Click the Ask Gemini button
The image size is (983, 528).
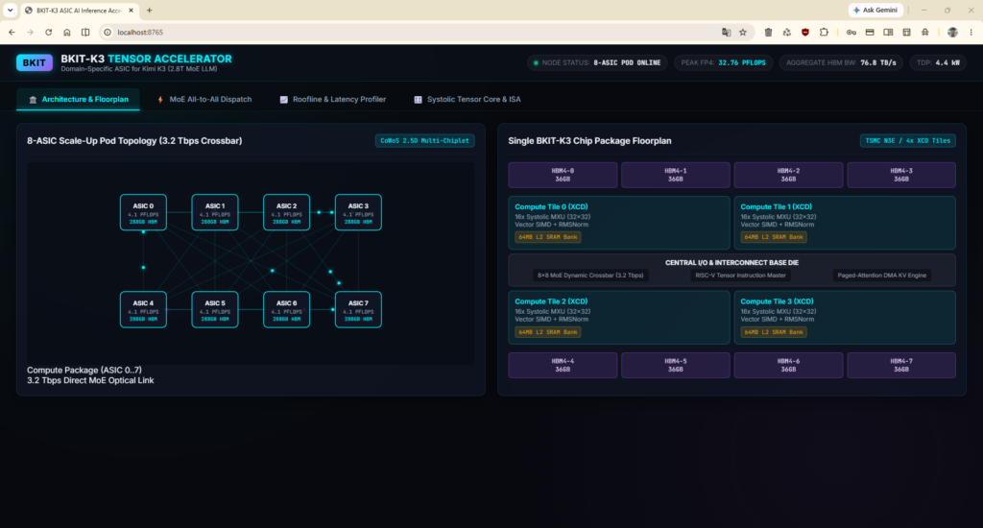pos(875,10)
